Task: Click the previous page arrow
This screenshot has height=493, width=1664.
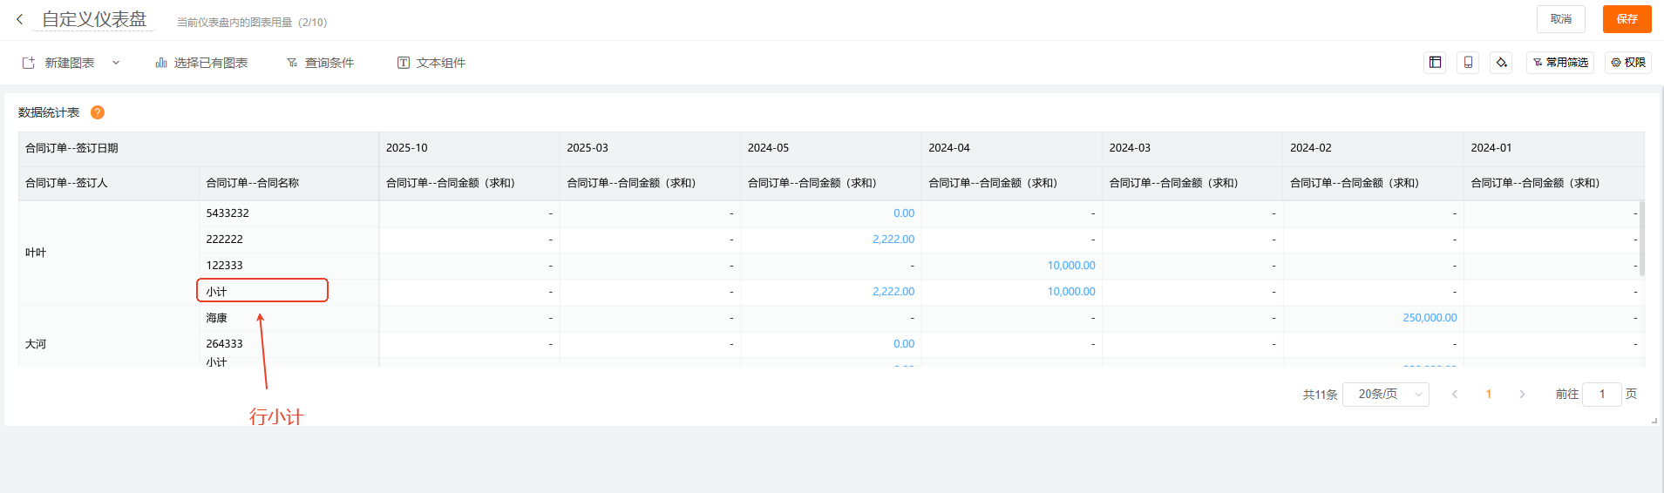Action: 1454,395
